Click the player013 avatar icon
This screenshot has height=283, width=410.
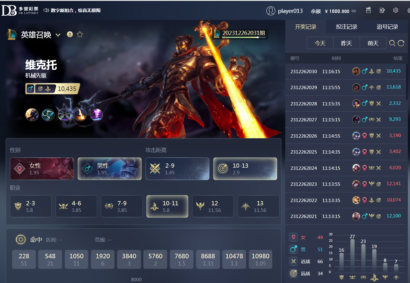[x=271, y=11]
